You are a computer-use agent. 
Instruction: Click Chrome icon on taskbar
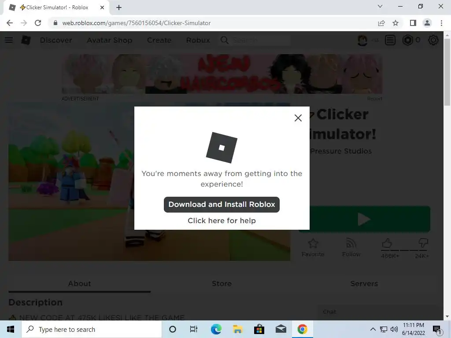[302, 329]
